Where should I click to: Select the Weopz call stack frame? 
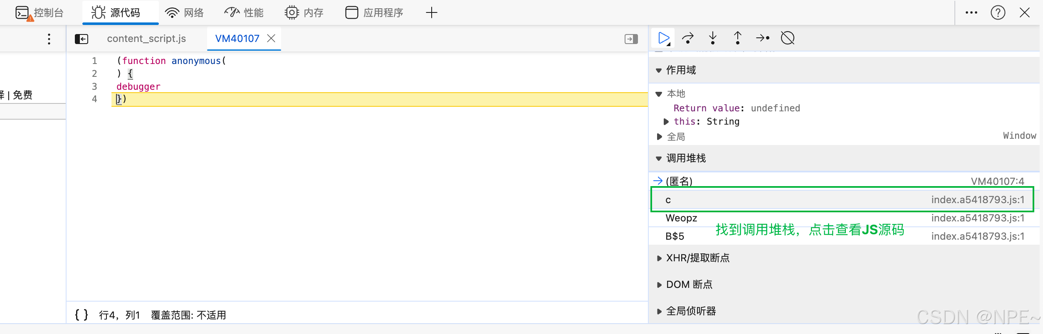(681, 218)
